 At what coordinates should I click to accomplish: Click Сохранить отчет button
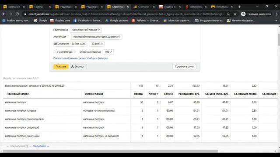click(184, 67)
